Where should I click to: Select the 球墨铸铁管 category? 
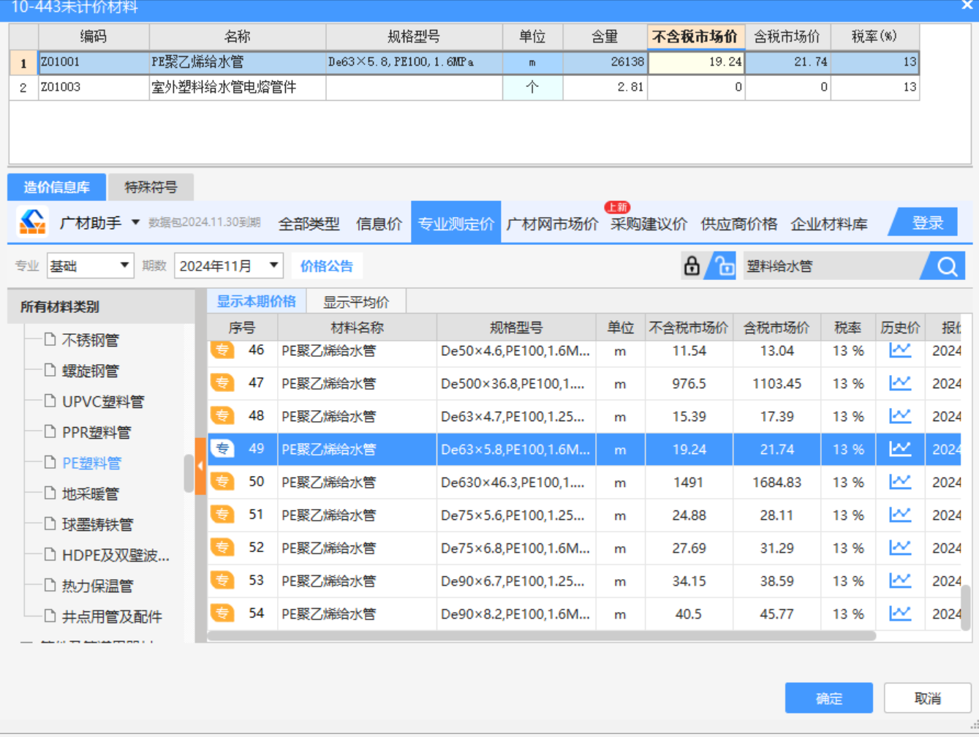[x=97, y=524]
